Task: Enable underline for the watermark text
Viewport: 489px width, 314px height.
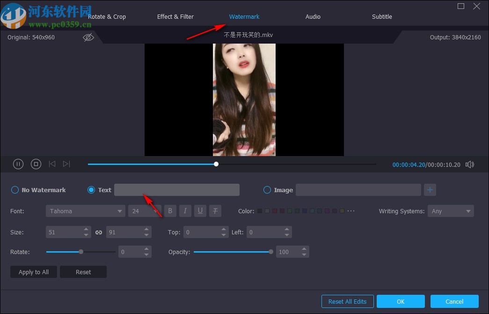Action: [200, 211]
